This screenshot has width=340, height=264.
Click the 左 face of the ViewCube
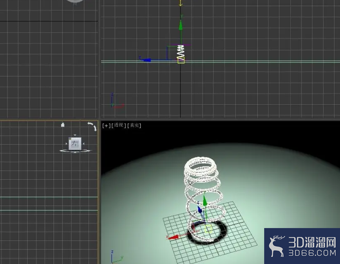click(75, 144)
